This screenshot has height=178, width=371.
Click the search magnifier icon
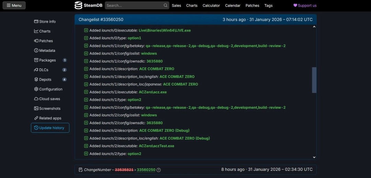[x=166, y=5]
